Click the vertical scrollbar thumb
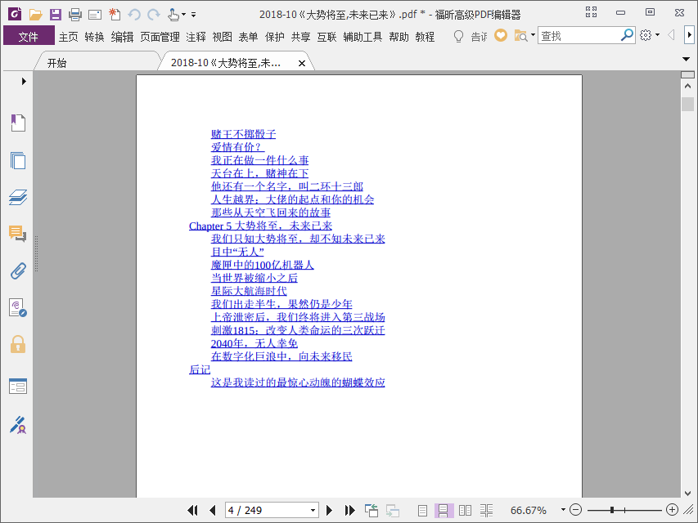Image resolution: width=698 pixels, height=523 pixels. 687,104
